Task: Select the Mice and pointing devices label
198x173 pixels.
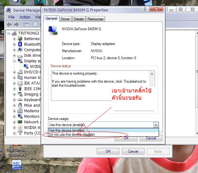Action: [x=32, y=105]
